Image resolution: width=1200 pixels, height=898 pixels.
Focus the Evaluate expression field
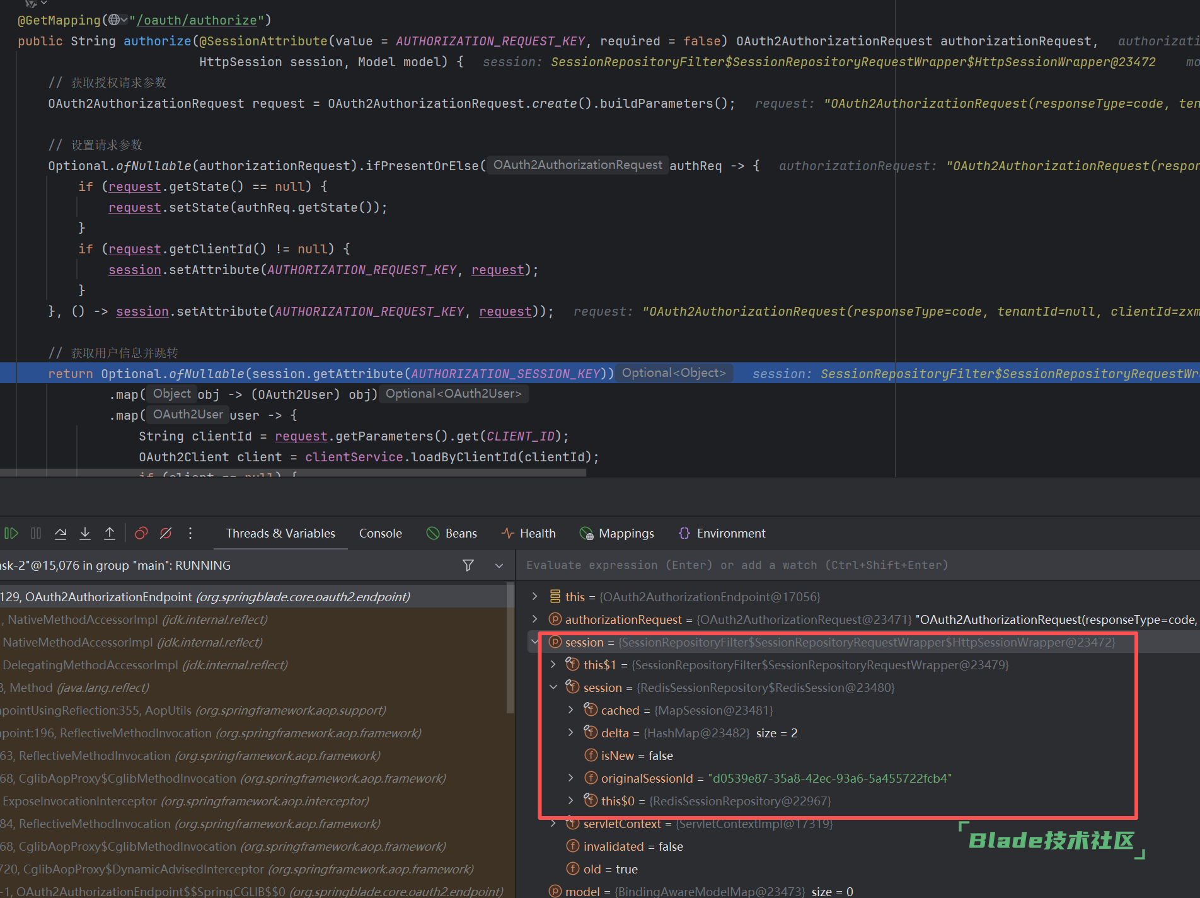pyautogui.click(x=857, y=565)
